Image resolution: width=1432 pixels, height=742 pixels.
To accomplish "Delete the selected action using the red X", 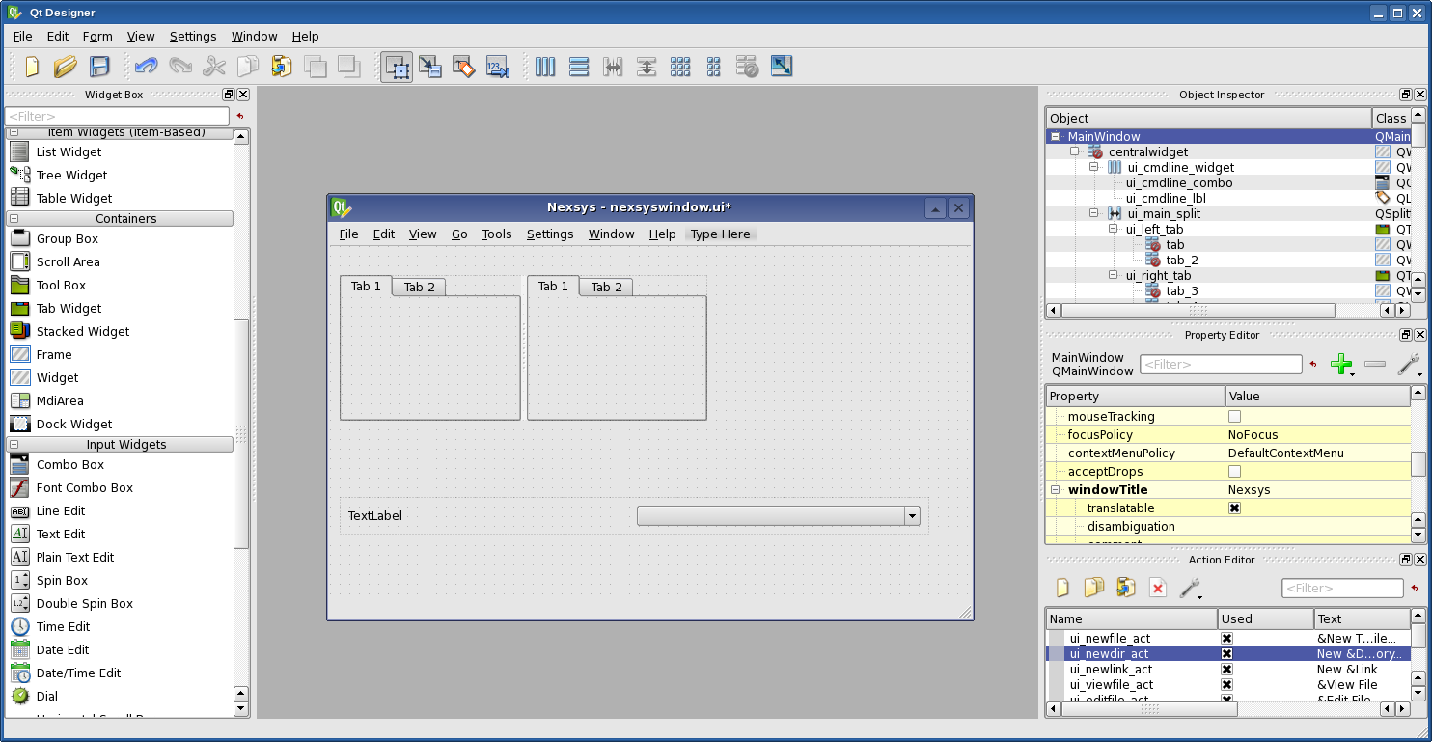I will coord(1157,588).
